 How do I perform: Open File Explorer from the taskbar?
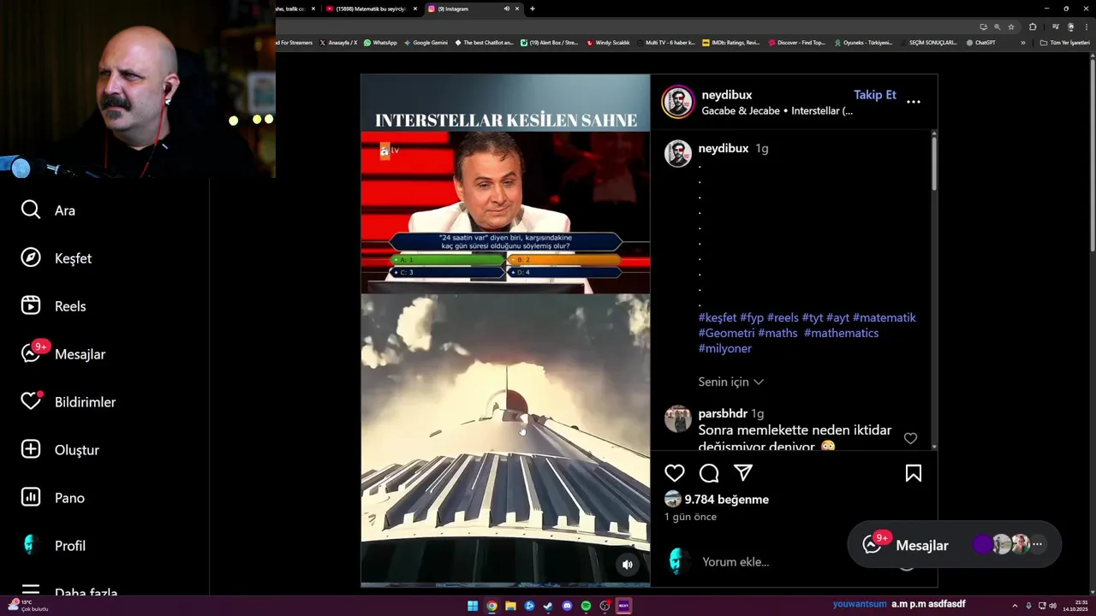tap(510, 606)
